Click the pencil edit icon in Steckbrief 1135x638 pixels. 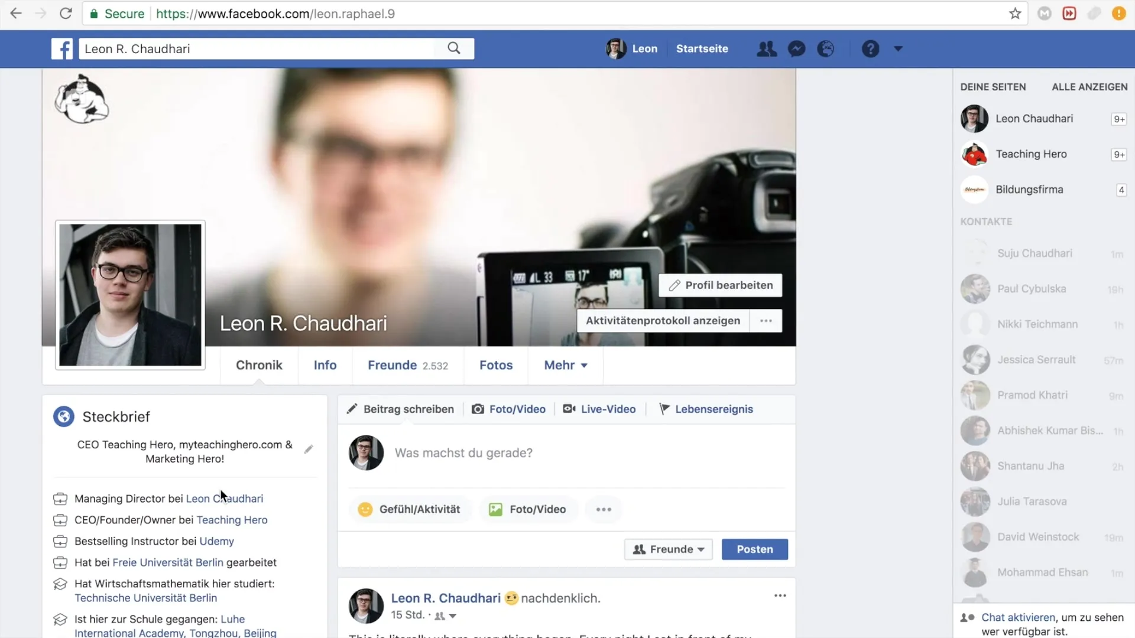pos(309,450)
